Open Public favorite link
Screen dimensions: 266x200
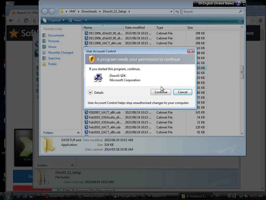point(52,64)
